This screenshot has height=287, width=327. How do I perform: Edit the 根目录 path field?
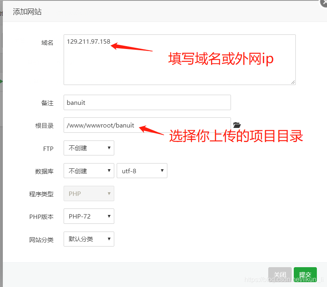tap(147, 125)
